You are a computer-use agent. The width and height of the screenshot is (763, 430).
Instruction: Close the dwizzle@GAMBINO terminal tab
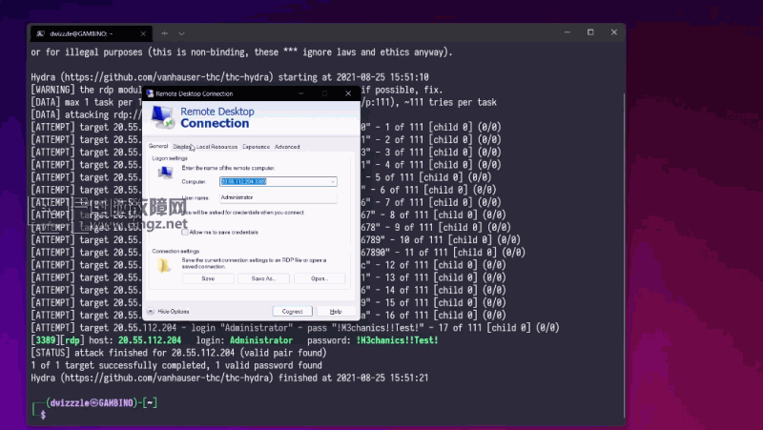pos(143,33)
